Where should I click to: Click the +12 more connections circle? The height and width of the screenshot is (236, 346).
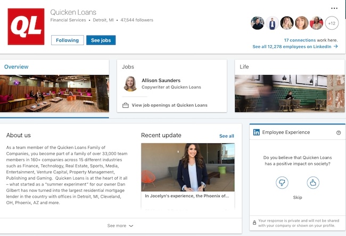point(332,23)
